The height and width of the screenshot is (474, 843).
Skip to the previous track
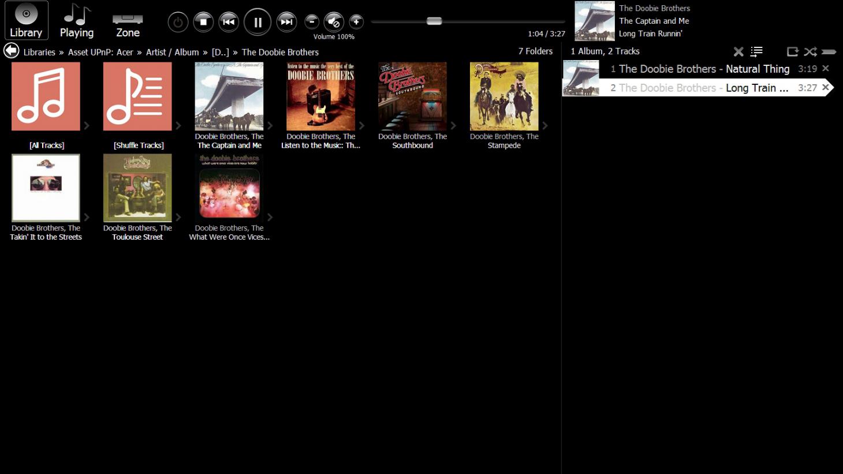[x=229, y=23]
